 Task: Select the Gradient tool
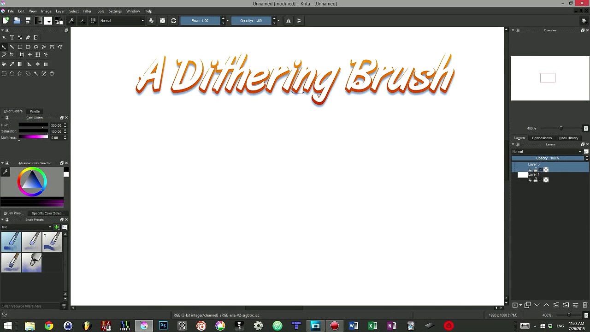coord(20,64)
